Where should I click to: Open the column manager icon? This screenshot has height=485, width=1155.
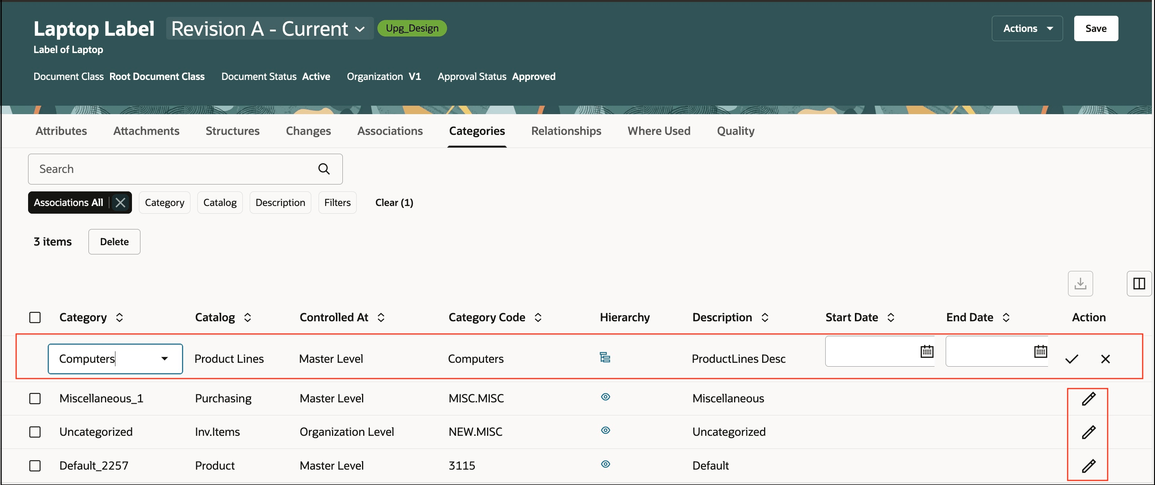pos(1138,284)
